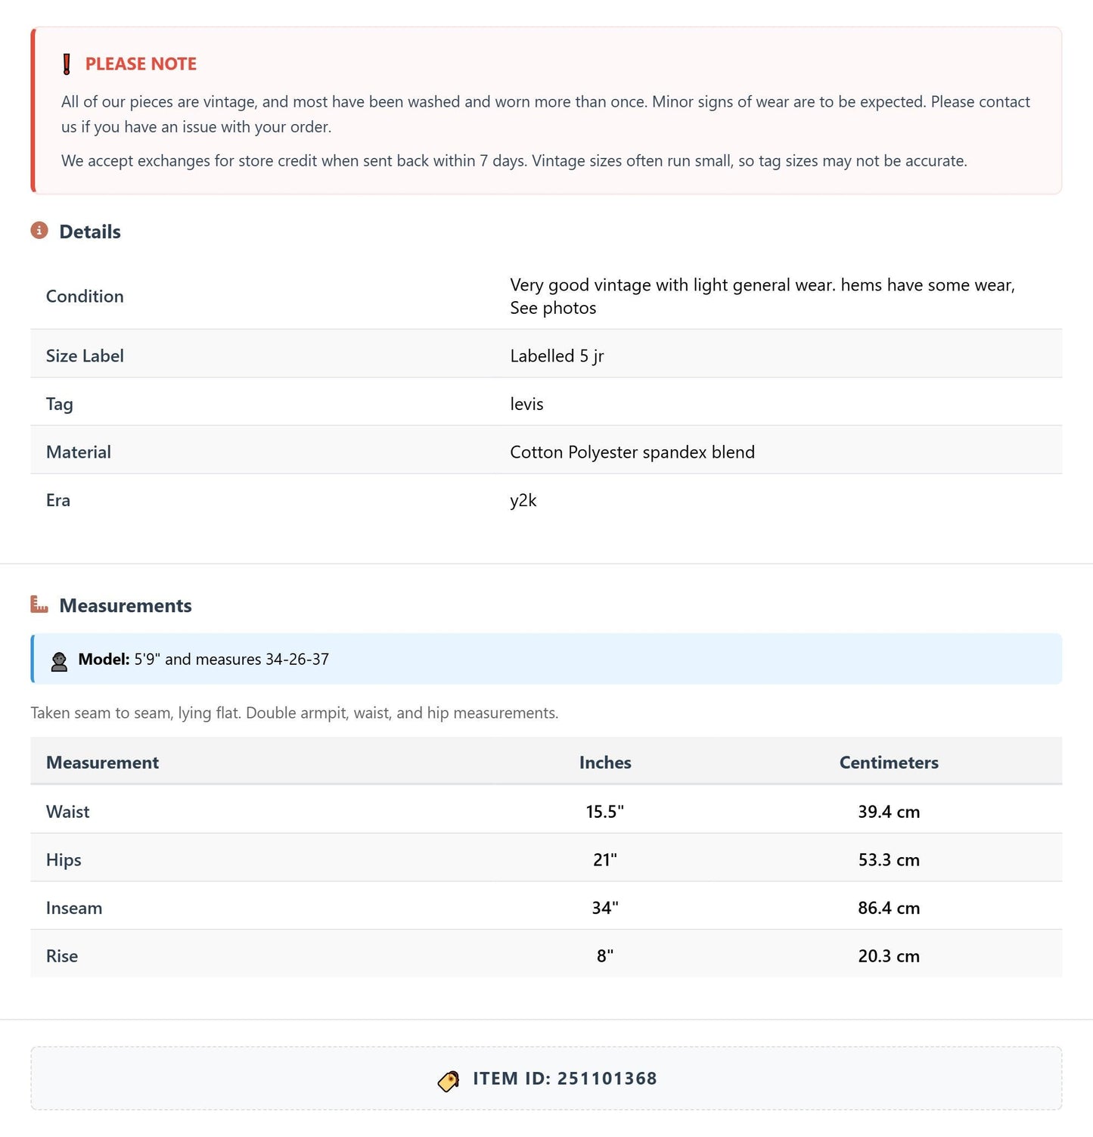
Task: Click the Material value Cotton Polyester spandex blend
Action: tap(632, 452)
